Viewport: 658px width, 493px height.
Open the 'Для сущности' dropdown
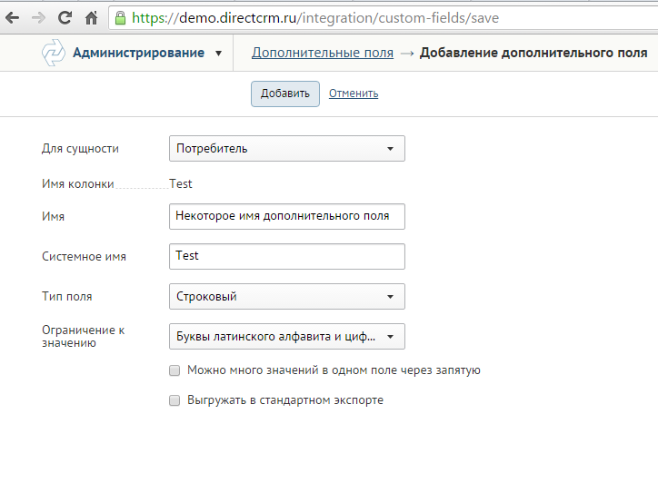[286, 149]
